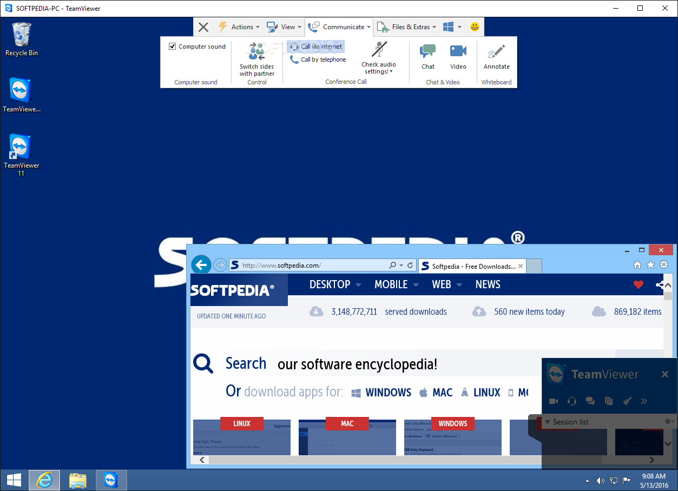The width and height of the screenshot is (678, 491).
Task: Click TeamViewer panel headset icon
Action: pos(572,401)
